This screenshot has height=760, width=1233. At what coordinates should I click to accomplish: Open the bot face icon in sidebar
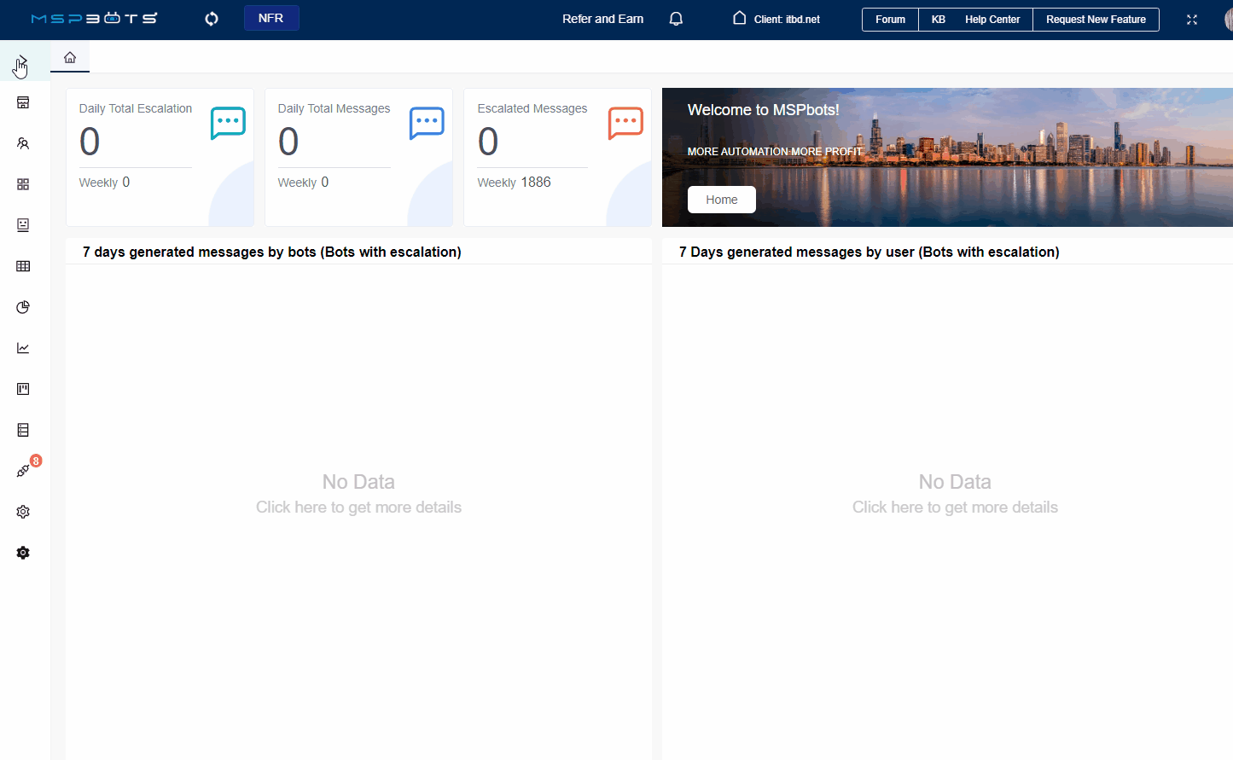(x=23, y=225)
